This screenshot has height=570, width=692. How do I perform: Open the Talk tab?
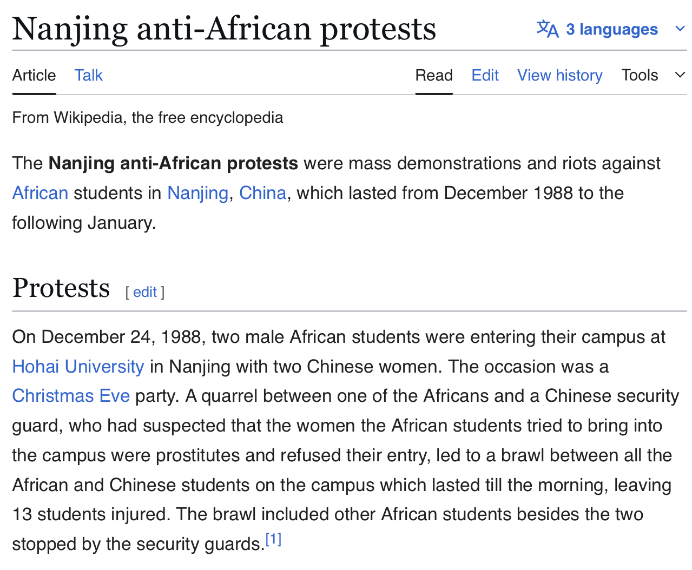(x=89, y=75)
